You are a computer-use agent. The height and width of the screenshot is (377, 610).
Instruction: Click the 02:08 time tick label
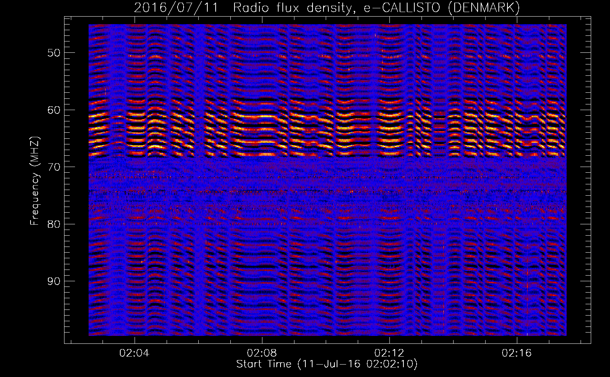[262, 353]
